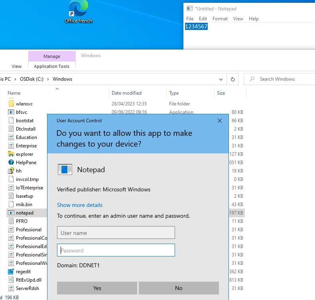Click the IoTEnterprise file icon
Image resolution: width=315 pixels, height=300 pixels.
(11, 187)
